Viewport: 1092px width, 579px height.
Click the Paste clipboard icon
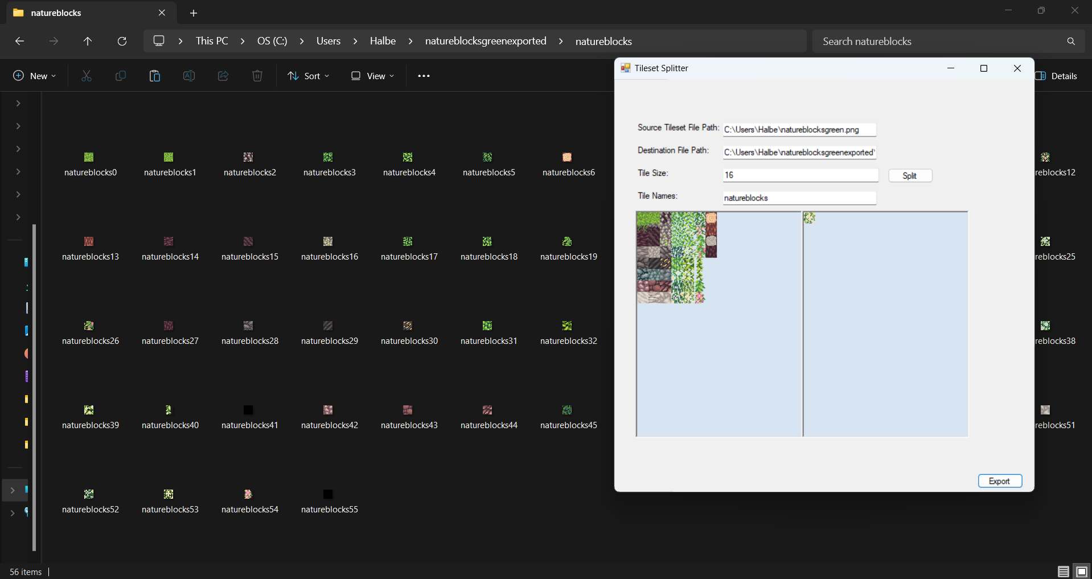click(154, 76)
